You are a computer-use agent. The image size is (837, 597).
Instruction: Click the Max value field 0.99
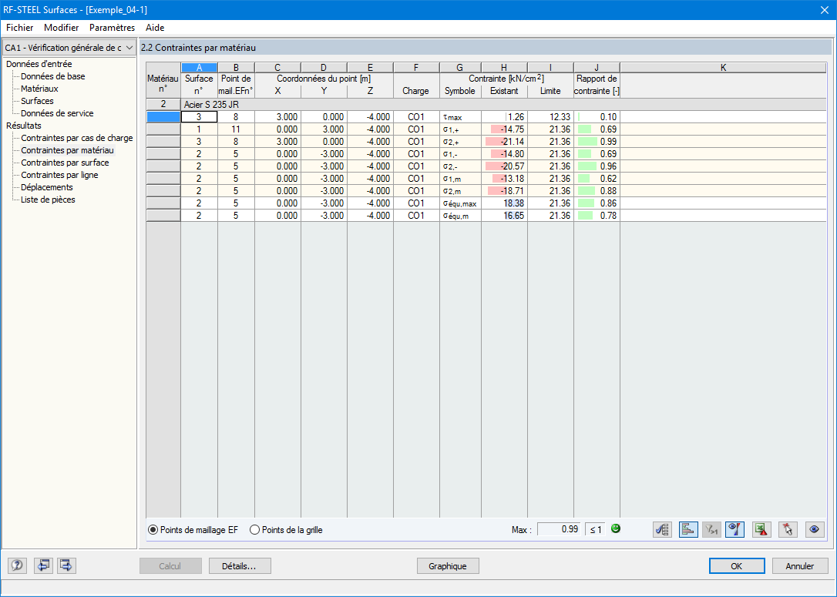pyautogui.click(x=559, y=529)
